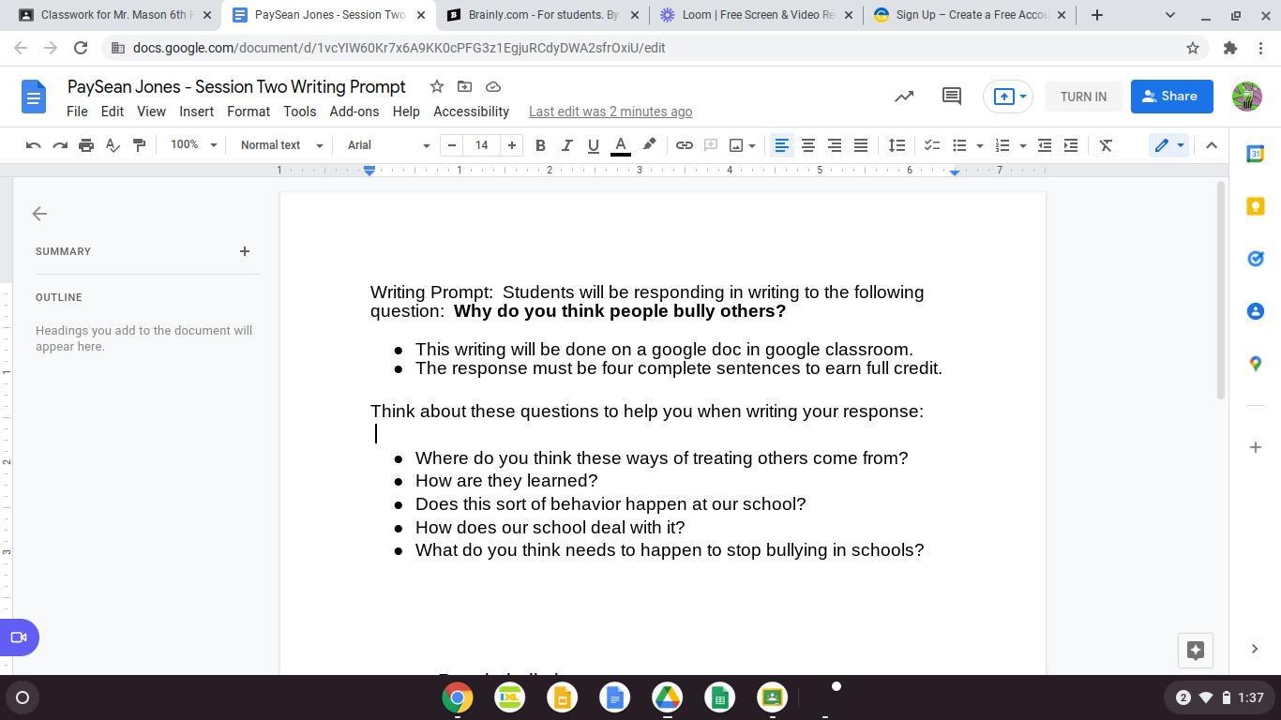Open Google Keep in side panel
Screen dimensions: 1281x720
(1255, 206)
